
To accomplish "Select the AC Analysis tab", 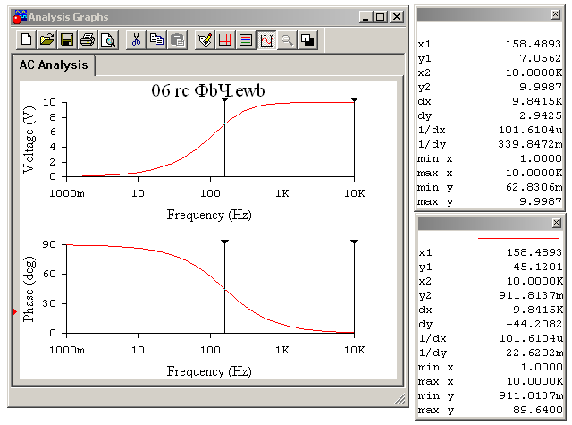I will click(x=54, y=65).
